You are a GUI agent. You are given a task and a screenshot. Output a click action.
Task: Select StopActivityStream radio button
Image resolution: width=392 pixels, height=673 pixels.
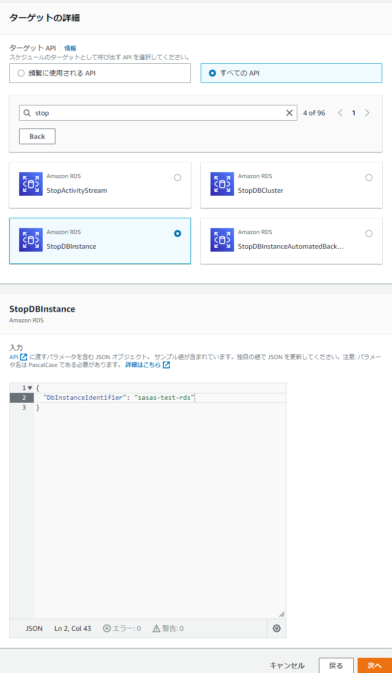(x=178, y=178)
